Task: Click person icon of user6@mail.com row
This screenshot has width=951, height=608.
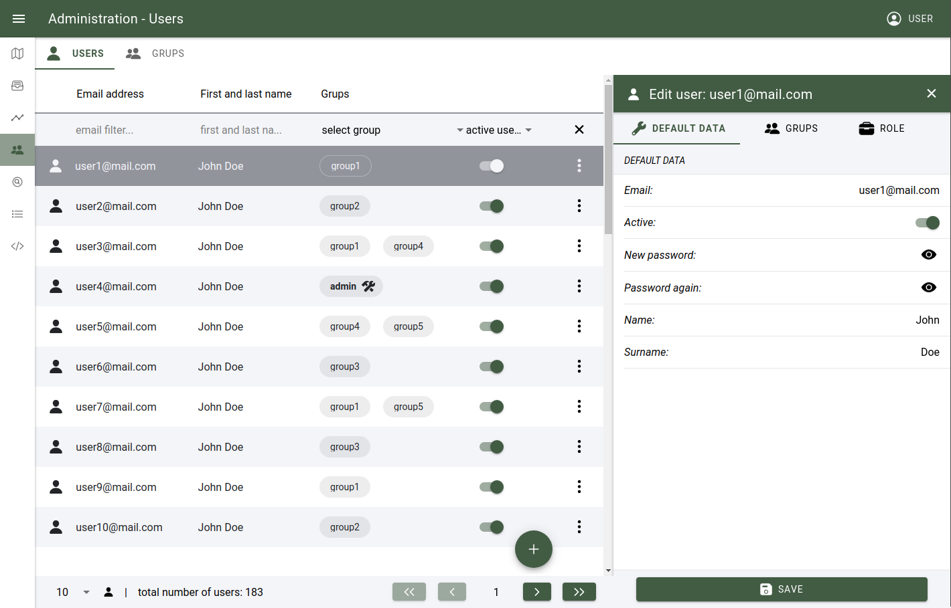Action: (56, 367)
